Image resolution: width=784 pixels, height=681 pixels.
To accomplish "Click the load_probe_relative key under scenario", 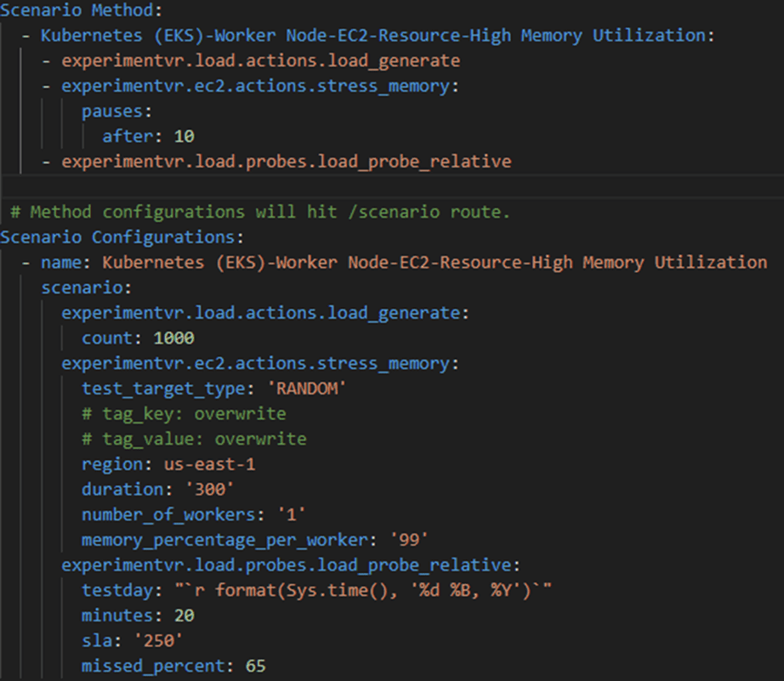I will 291,565.
